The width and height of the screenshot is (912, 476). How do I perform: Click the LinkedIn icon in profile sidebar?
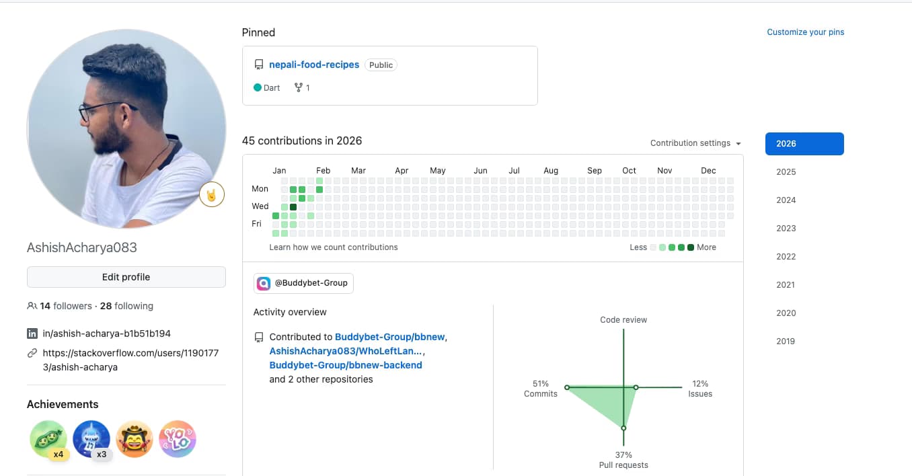pos(32,333)
